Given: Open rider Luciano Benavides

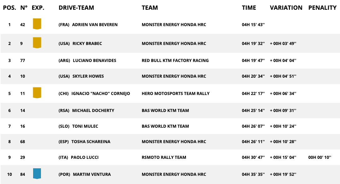Looking at the screenshot, I should click(94, 60).
